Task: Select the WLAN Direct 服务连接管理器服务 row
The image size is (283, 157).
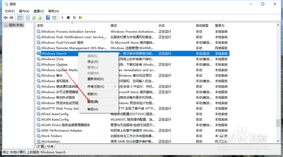Action: click(132, 125)
